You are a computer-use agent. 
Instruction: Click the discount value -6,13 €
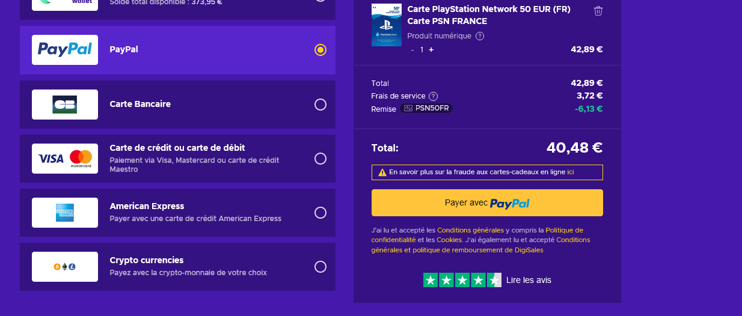[x=588, y=109]
